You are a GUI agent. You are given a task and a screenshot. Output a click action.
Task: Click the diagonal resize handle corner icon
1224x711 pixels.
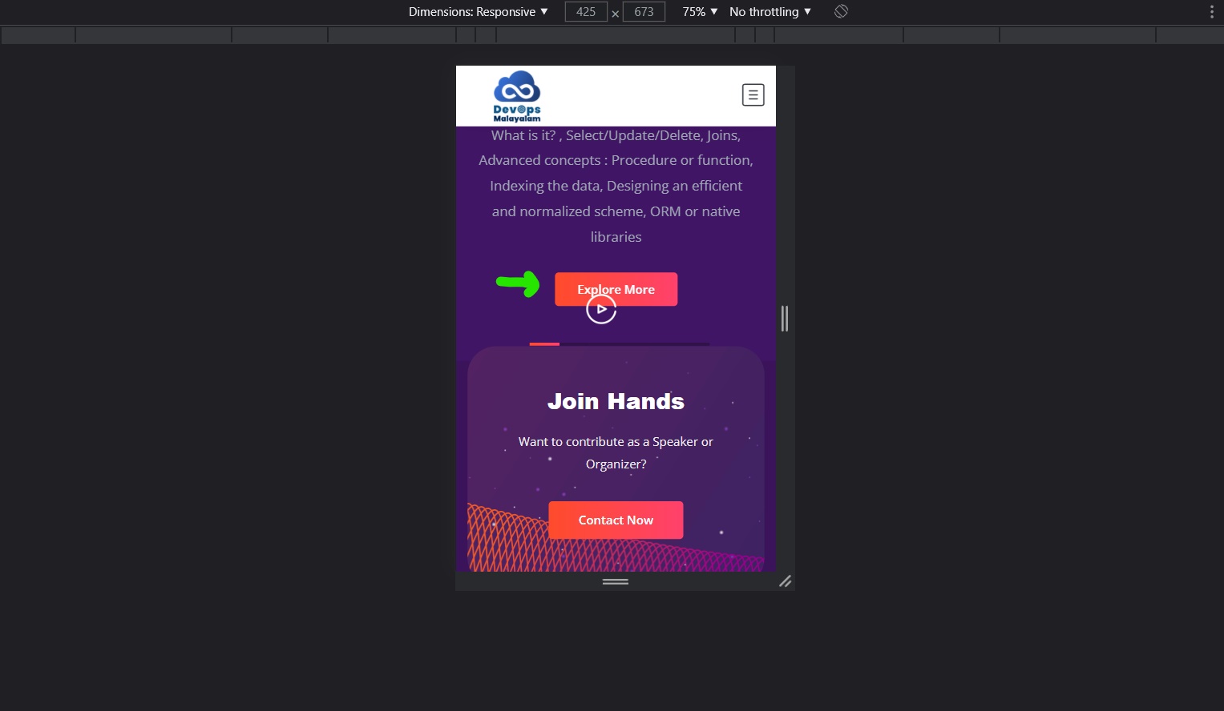pos(786,582)
